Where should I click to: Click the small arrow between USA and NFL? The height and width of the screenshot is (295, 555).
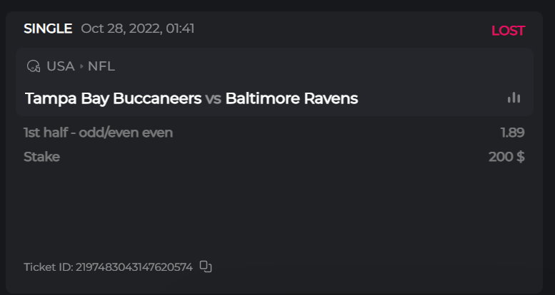[x=81, y=66]
